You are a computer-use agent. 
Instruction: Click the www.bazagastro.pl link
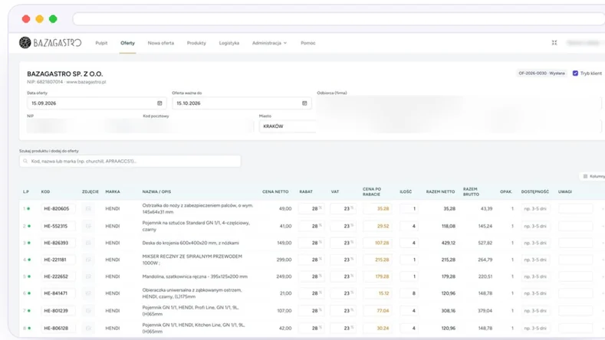point(86,82)
